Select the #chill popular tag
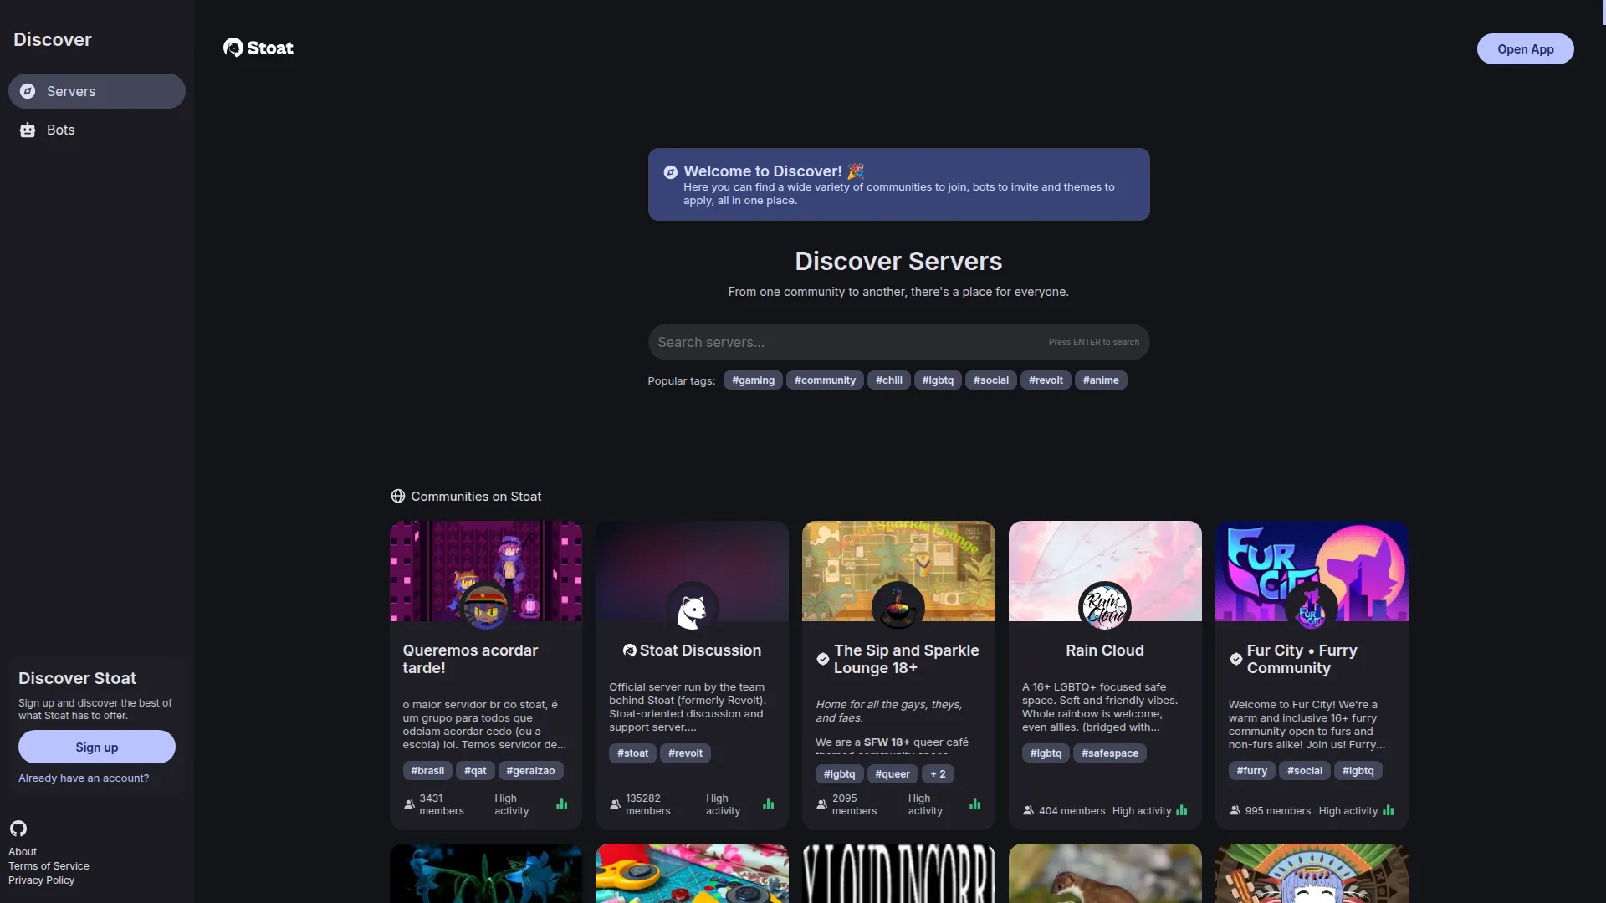This screenshot has height=903, width=1606. tap(888, 380)
